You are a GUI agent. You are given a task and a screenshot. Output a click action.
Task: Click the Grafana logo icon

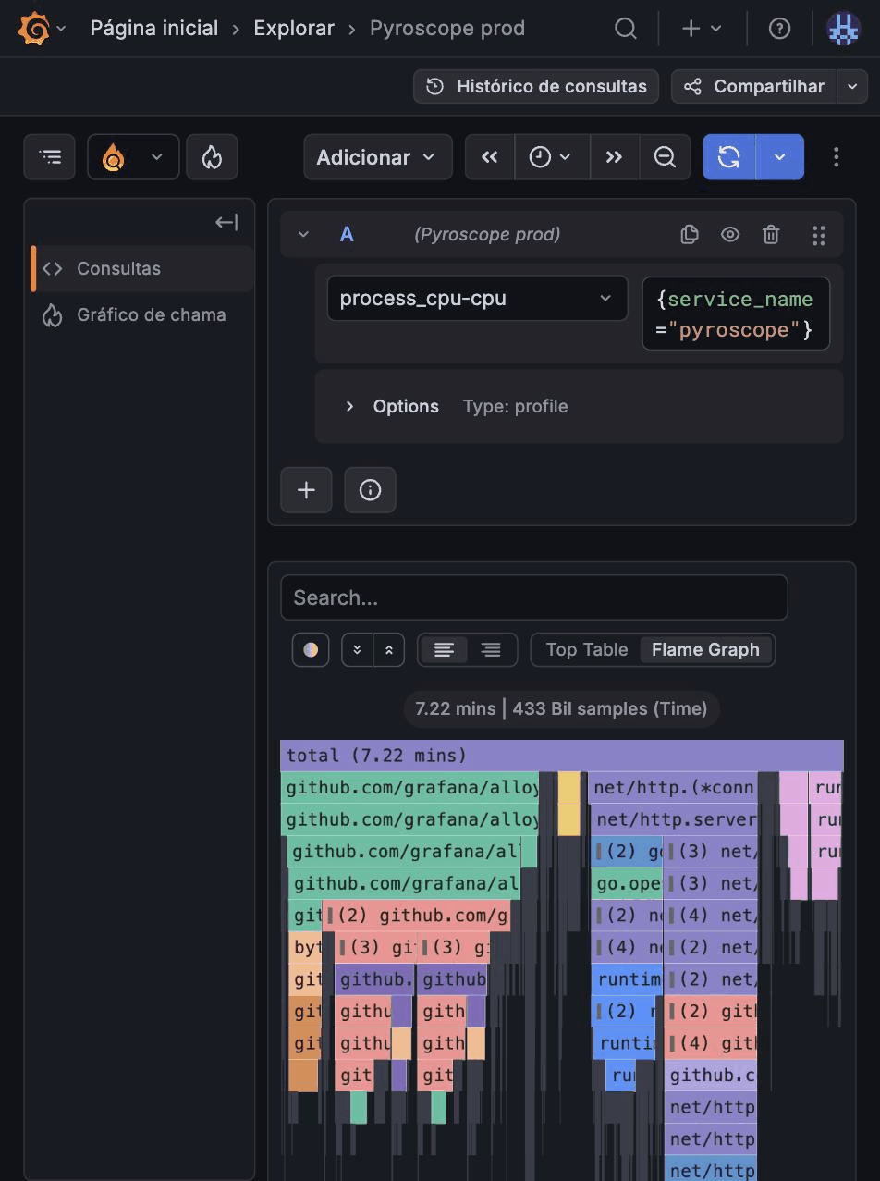tap(34, 29)
